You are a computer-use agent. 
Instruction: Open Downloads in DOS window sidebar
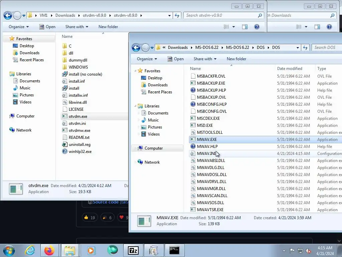pyautogui.click(x=158, y=85)
